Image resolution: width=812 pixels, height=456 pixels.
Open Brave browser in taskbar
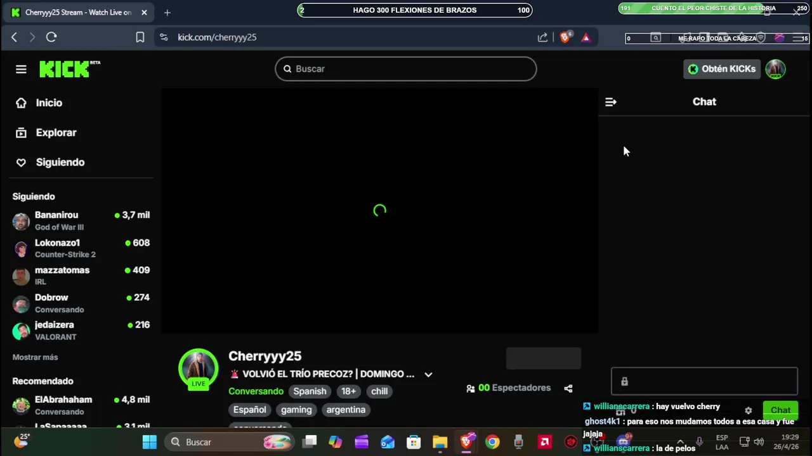[466, 442]
